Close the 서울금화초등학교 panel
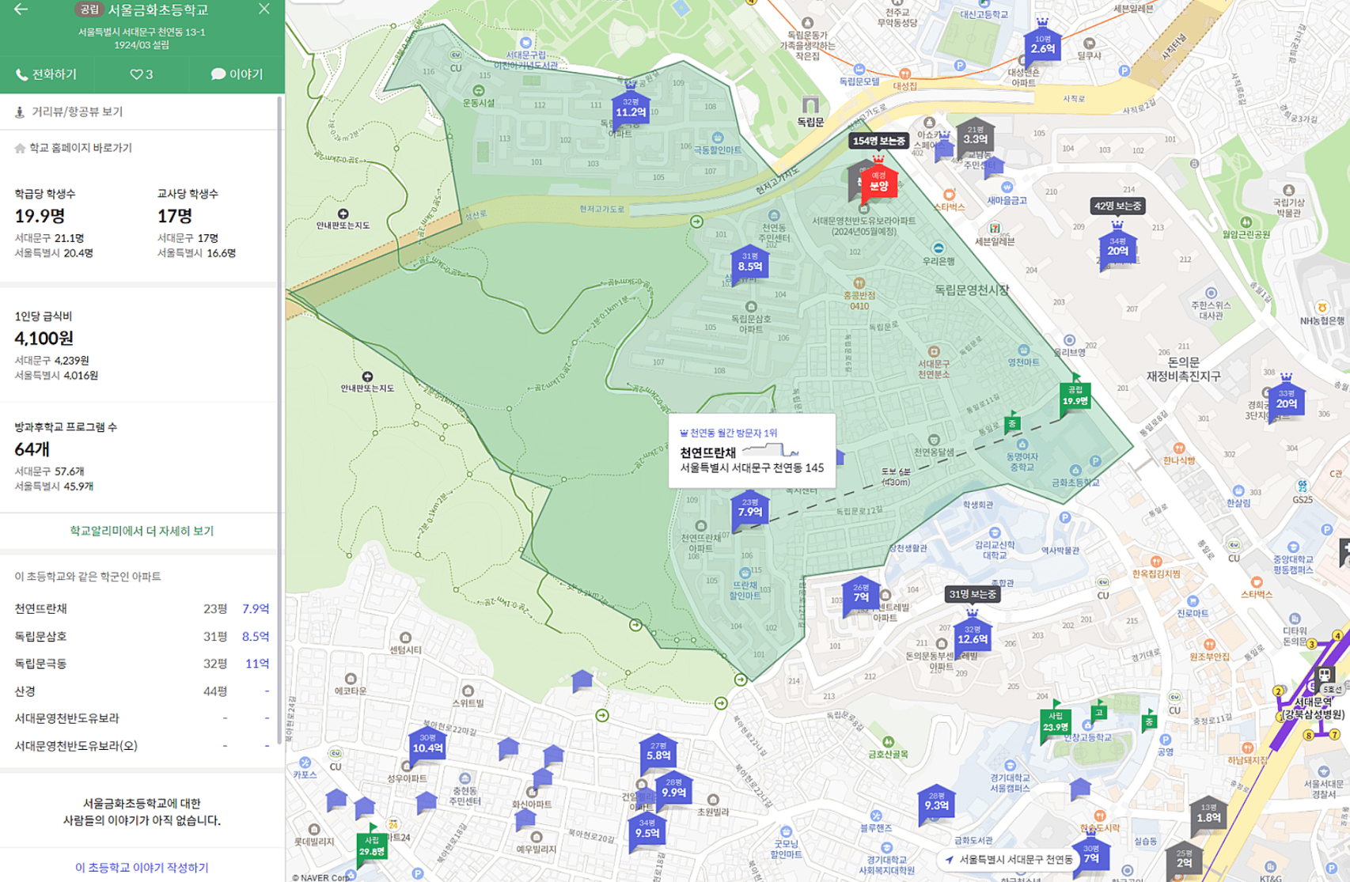This screenshot has height=882, width=1350. coord(264,9)
